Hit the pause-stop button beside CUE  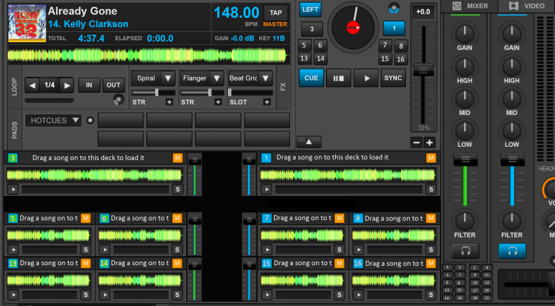coord(339,78)
